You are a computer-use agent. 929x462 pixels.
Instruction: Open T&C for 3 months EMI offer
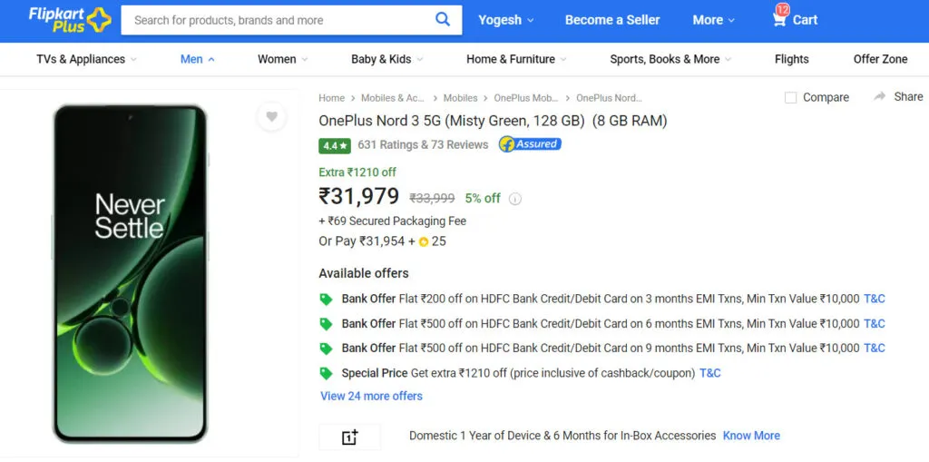tap(875, 299)
